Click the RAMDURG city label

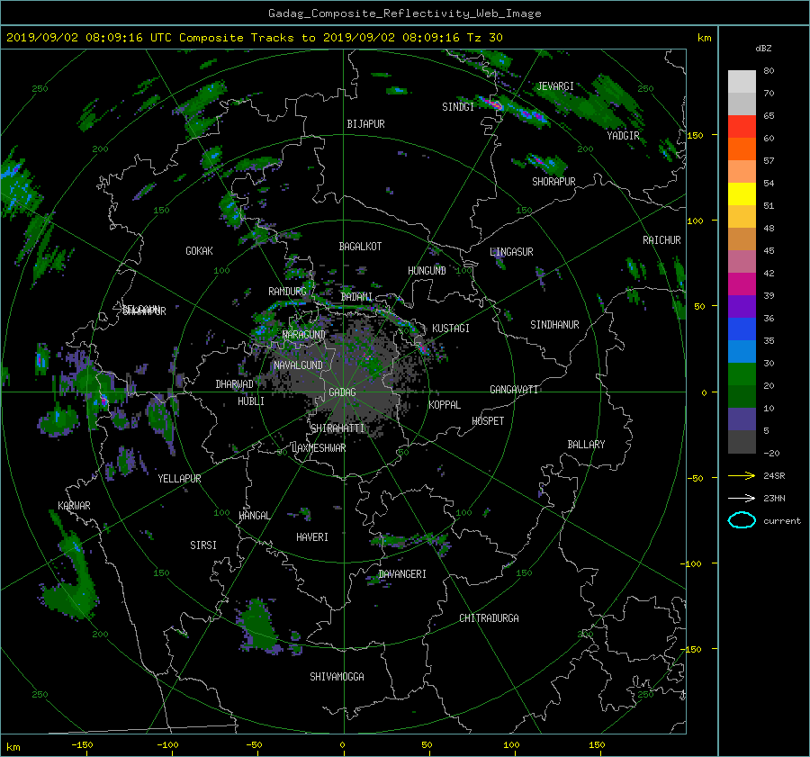287,292
